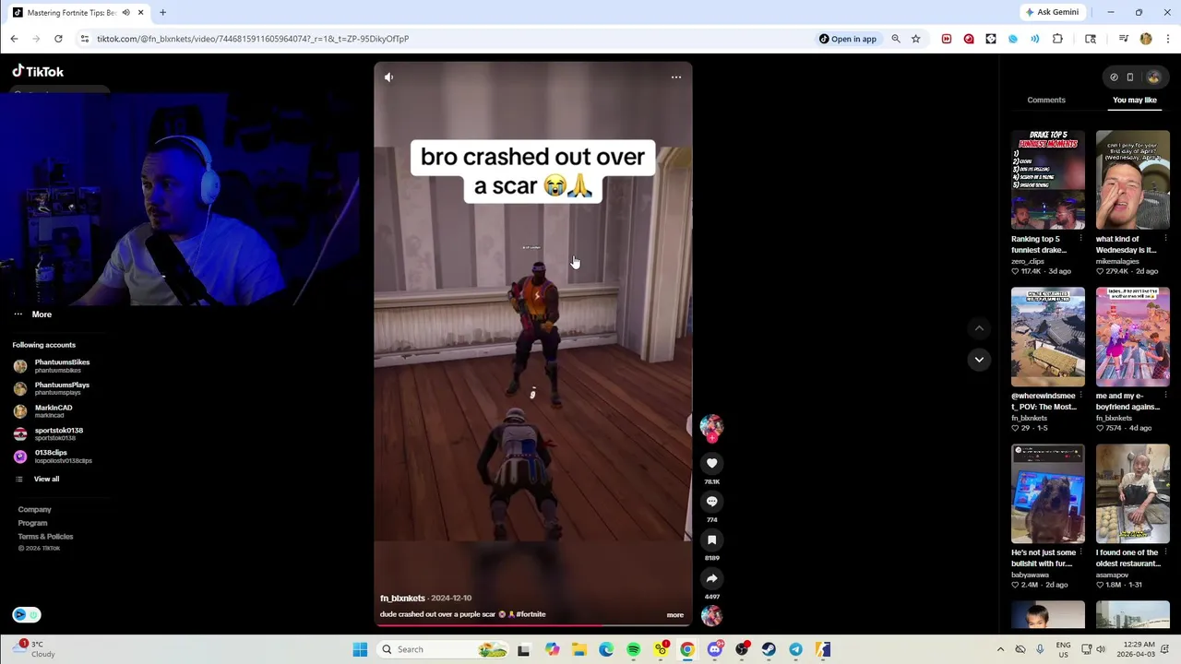1181x664 pixels.
Task: Mute the TikTok video sound
Action: 388,77
